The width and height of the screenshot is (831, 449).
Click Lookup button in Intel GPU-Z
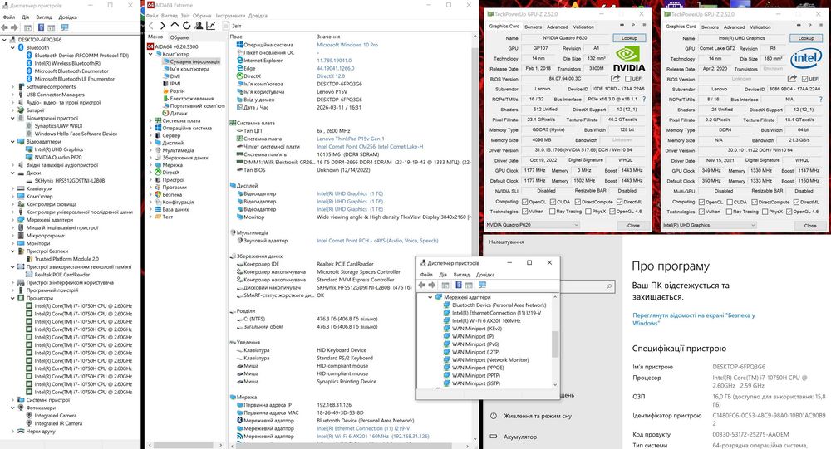806,38
